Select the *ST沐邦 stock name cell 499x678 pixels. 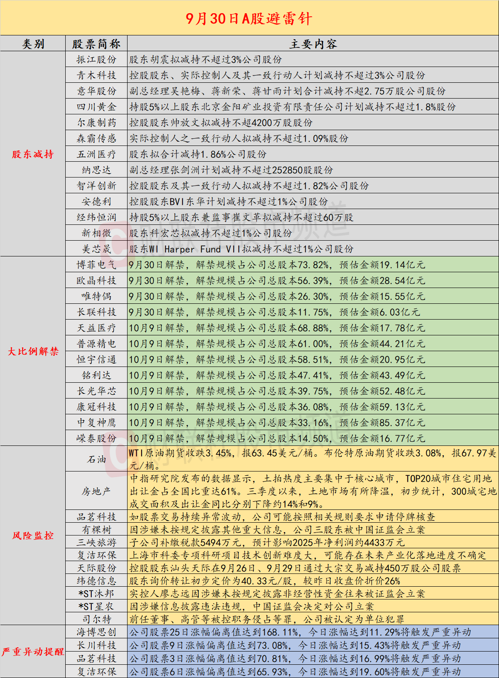coord(96,594)
